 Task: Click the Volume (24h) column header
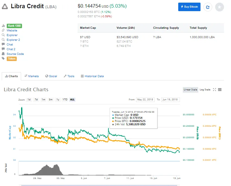[x=126, y=28]
